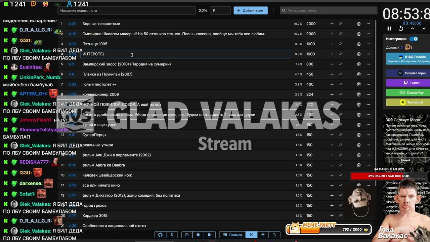This screenshot has width=430, height=242.
Task: Select the человек швейцарский нож lot name
Action: coord(107,175)
